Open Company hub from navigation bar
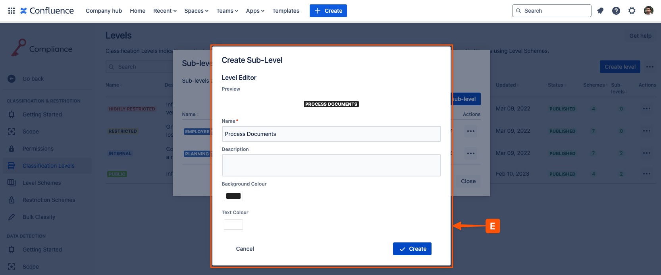 coord(104,11)
